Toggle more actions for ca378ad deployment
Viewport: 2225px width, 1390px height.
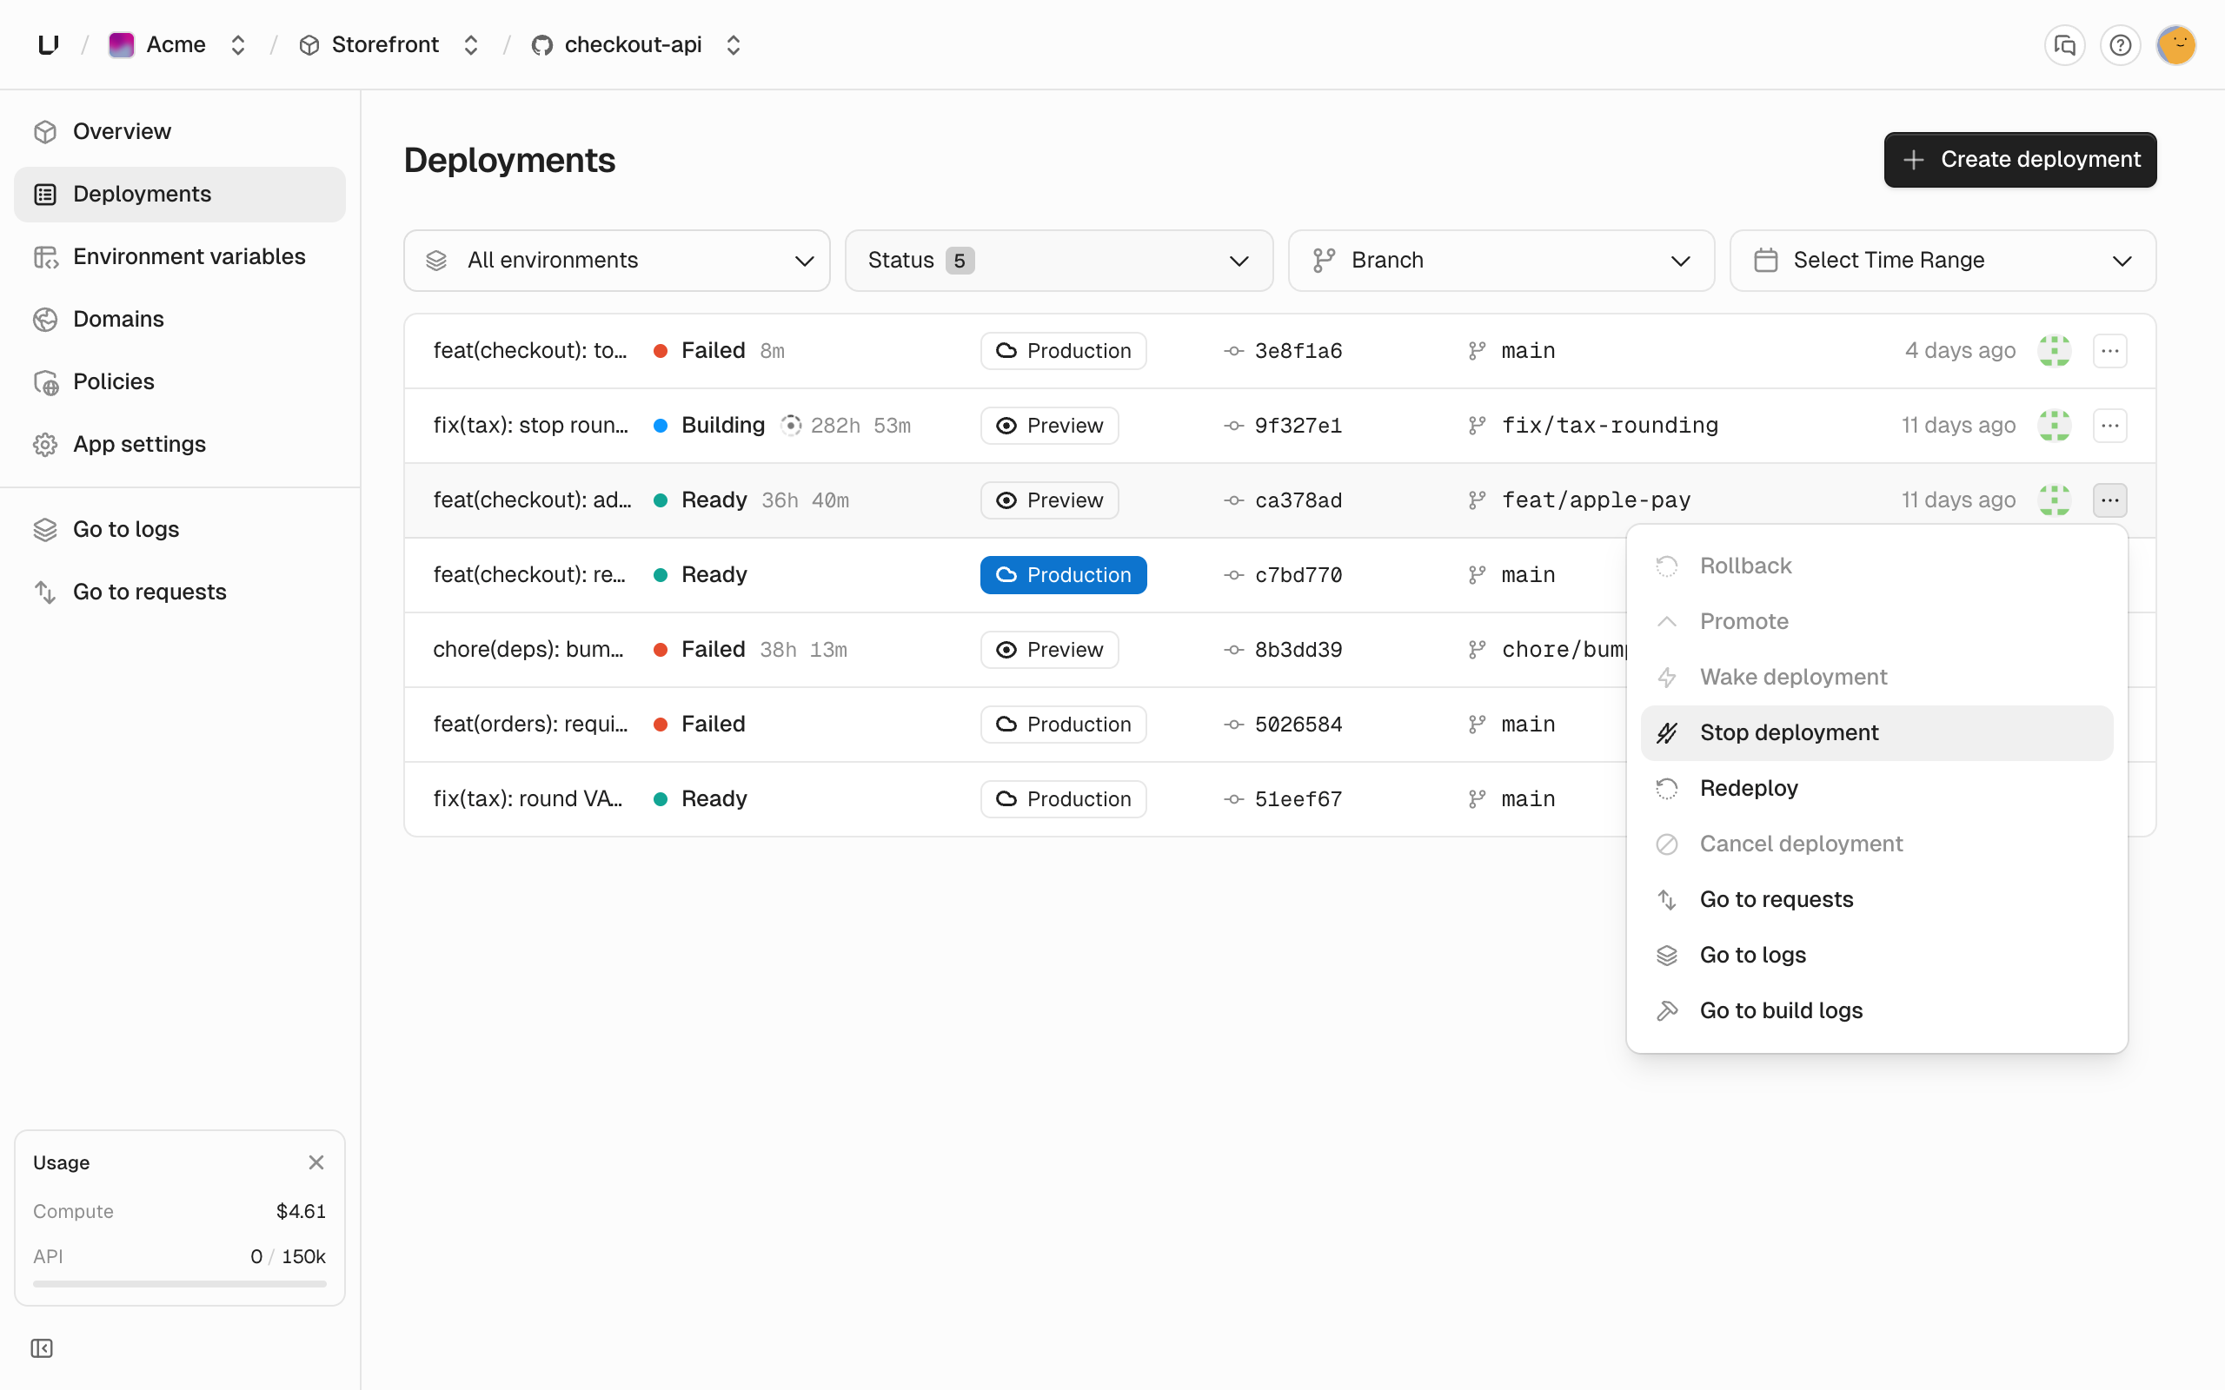pyautogui.click(x=2110, y=500)
